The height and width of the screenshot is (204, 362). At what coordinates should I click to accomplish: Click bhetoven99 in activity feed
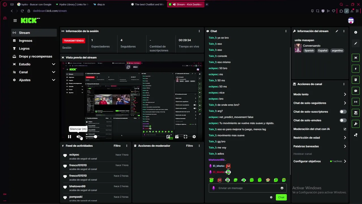point(77,186)
